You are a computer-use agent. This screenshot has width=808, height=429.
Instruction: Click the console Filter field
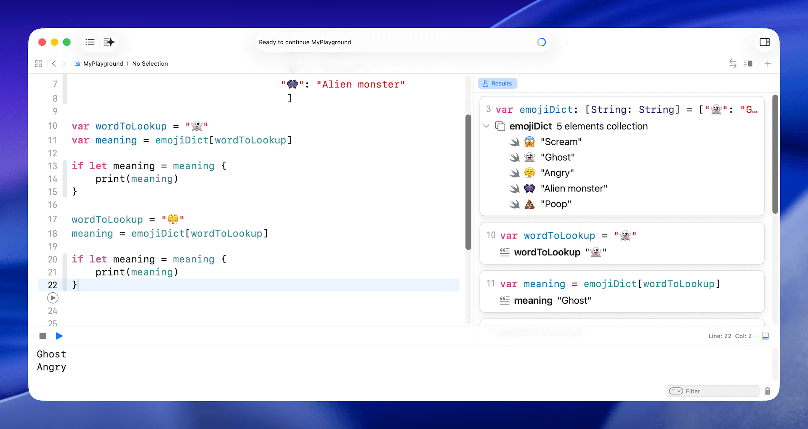click(x=720, y=391)
